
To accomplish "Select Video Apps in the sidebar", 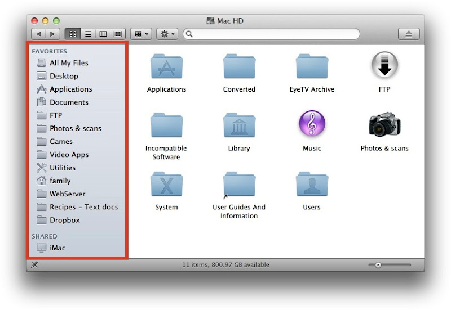I will pyautogui.click(x=63, y=155).
